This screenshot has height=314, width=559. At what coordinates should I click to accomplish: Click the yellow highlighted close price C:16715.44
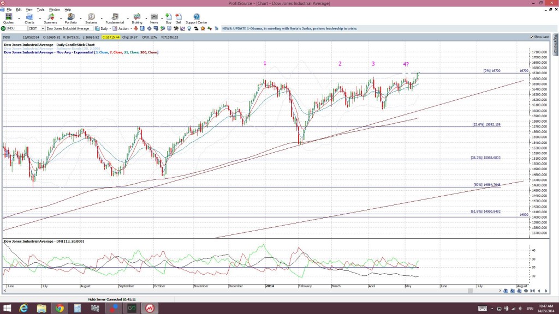coord(110,37)
